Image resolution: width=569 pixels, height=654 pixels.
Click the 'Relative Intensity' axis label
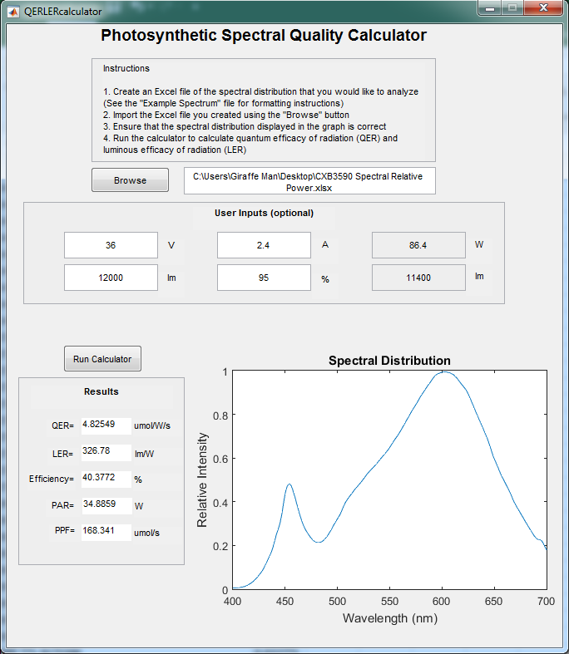pyautogui.click(x=202, y=479)
